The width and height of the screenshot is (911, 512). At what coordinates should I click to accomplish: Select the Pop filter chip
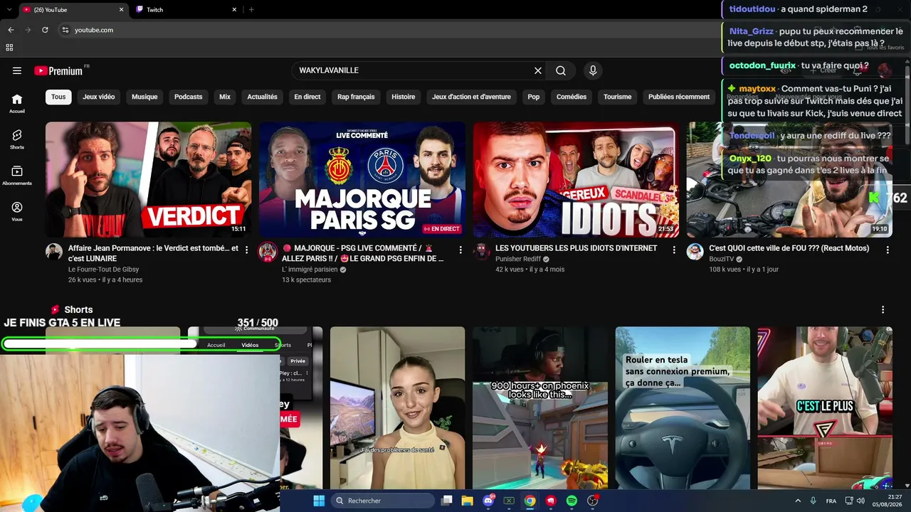pyautogui.click(x=534, y=97)
